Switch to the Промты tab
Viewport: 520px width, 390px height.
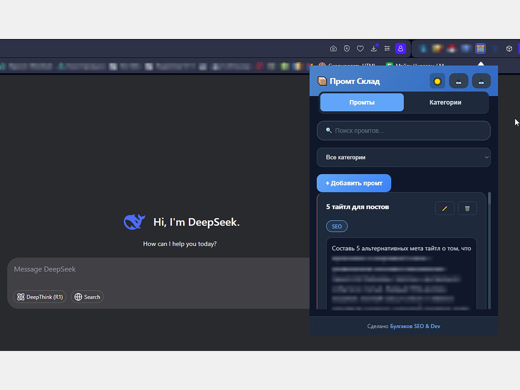[x=362, y=102]
